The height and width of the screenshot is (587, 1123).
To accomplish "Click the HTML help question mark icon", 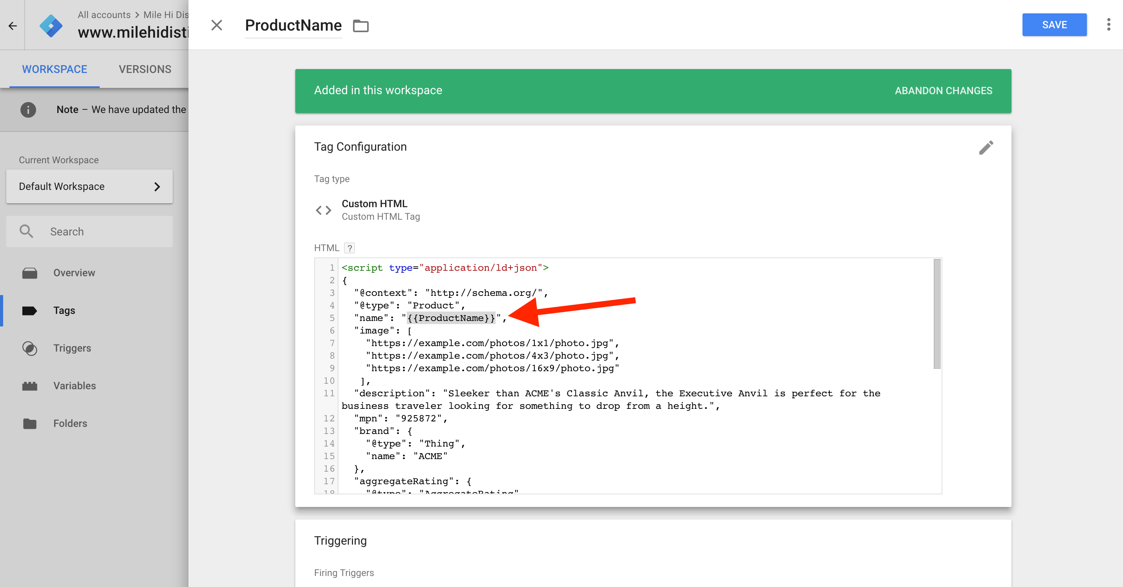I will coord(349,248).
